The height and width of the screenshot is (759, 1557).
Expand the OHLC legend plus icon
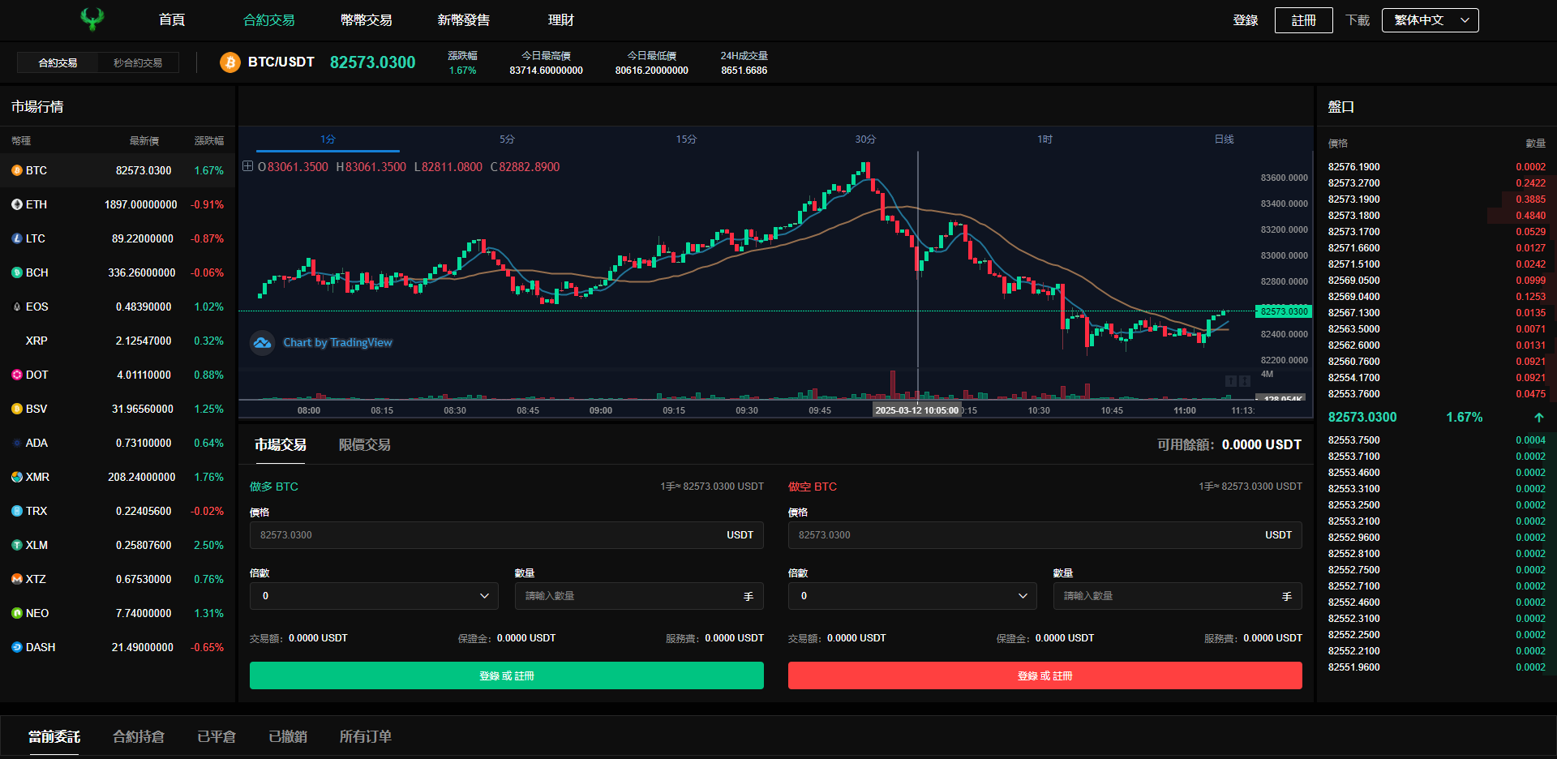[x=247, y=166]
